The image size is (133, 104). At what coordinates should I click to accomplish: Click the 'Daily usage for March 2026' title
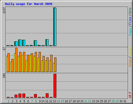(29, 4)
